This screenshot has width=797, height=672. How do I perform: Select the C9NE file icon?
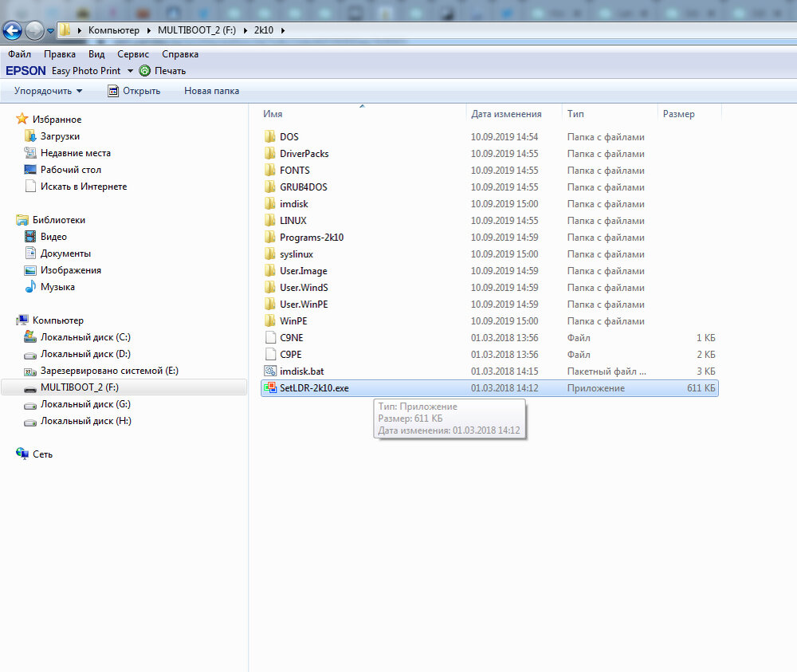270,337
